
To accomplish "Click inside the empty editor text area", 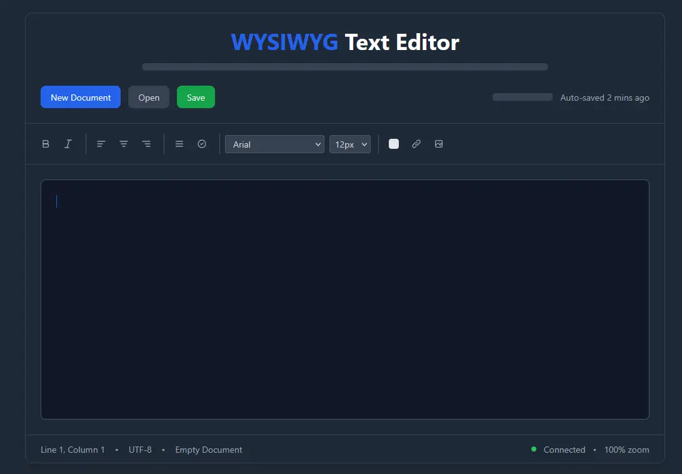I will click(x=344, y=299).
